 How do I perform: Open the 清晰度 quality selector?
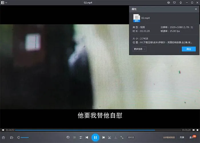click(x=131, y=138)
